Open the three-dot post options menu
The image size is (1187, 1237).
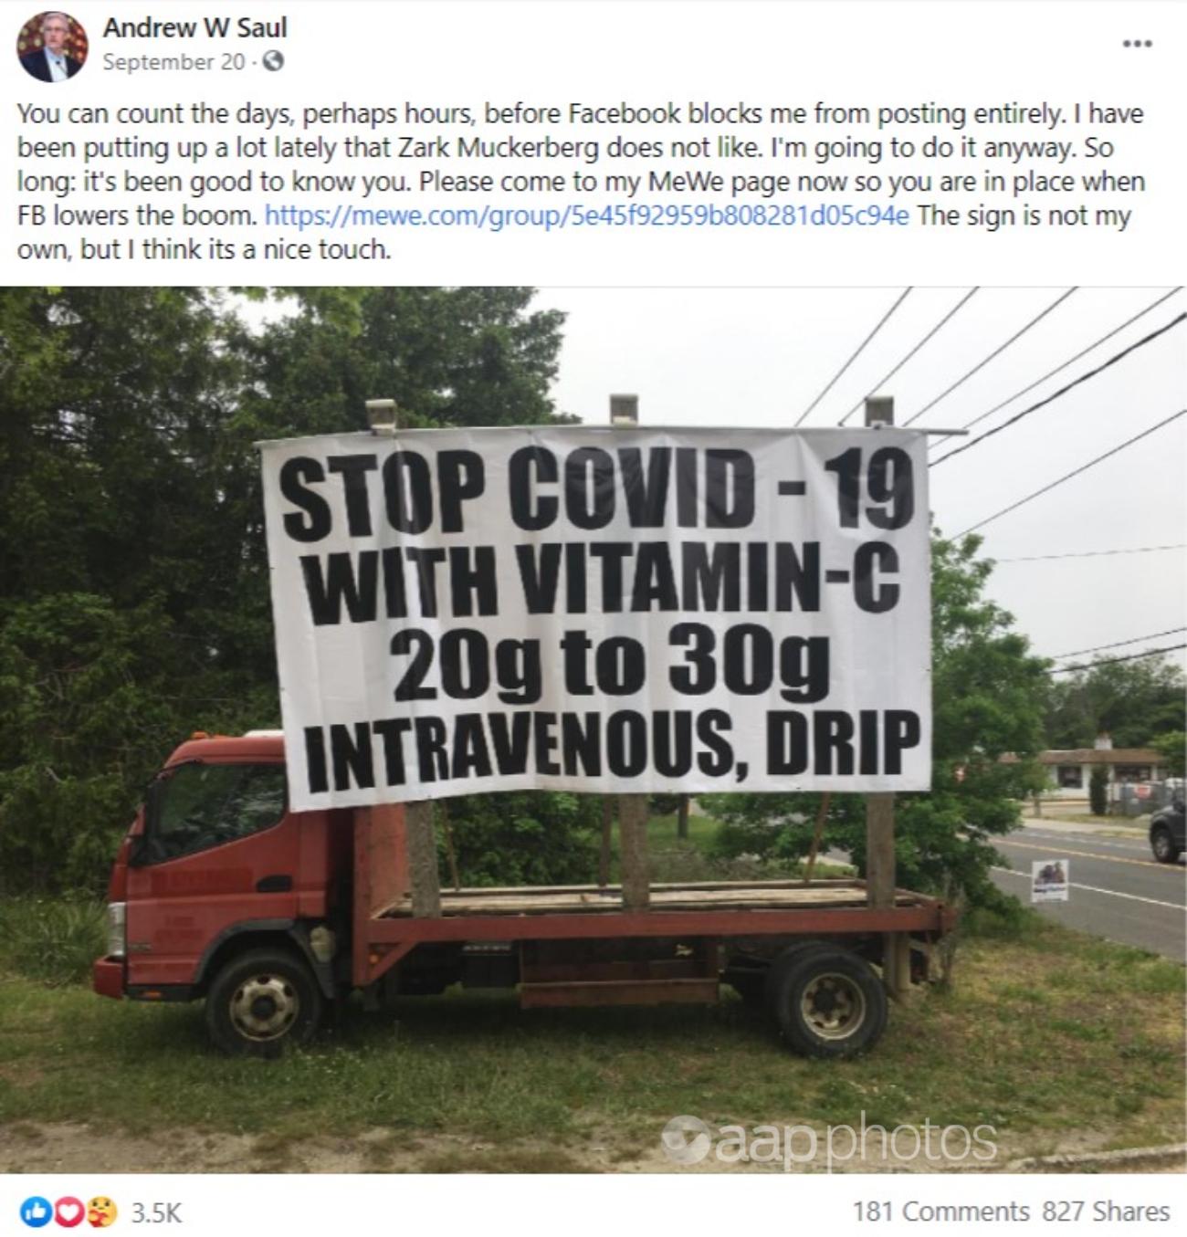tap(1137, 44)
